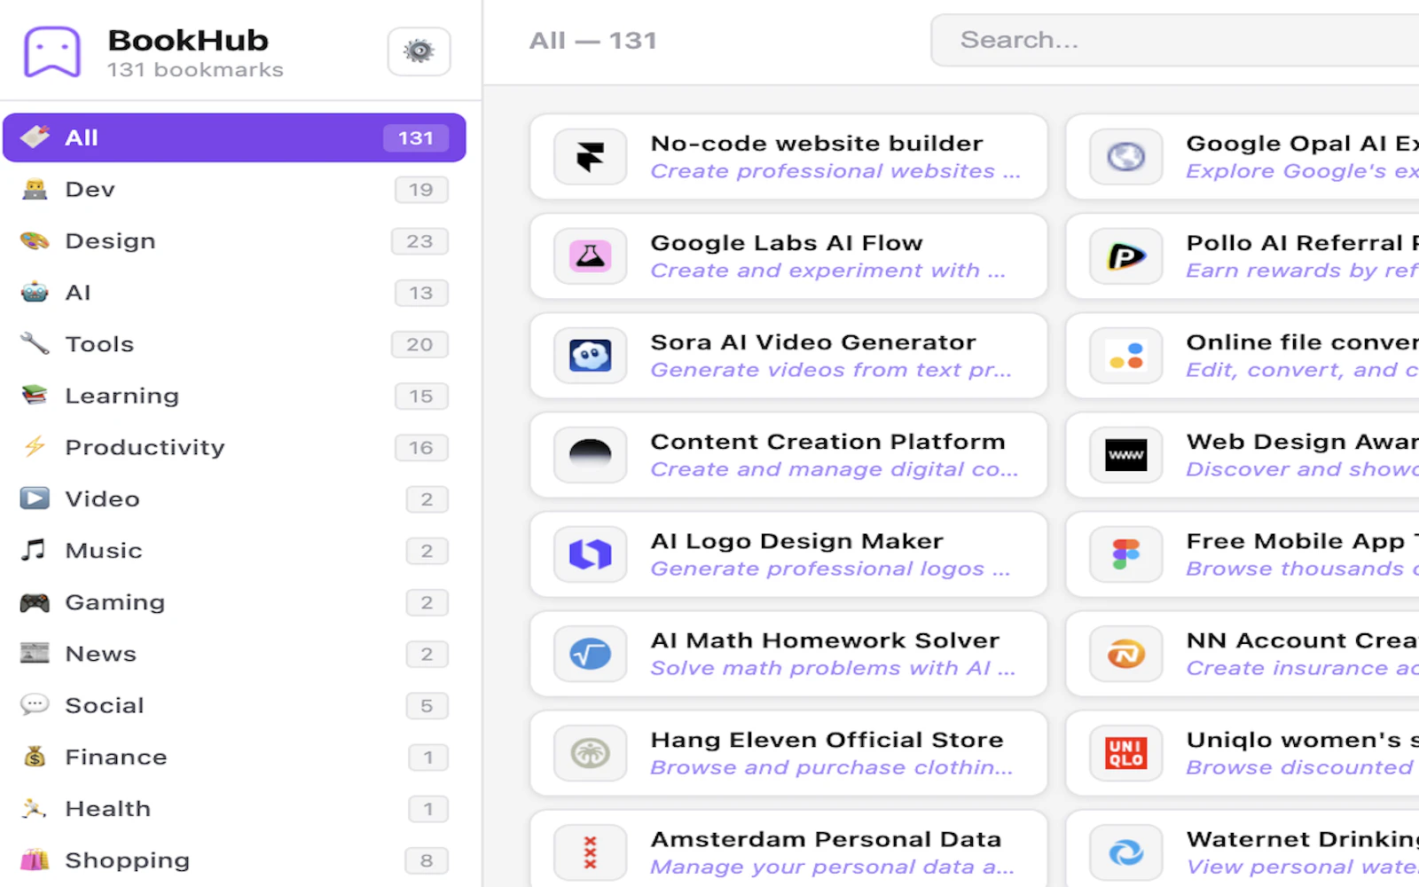
Task: Open the AI Math Homework Solver bookmark
Action: point(788,654)
